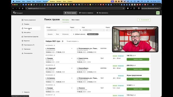
Task: Toggle the Встречное filter chip
Action: coord(65,34)
